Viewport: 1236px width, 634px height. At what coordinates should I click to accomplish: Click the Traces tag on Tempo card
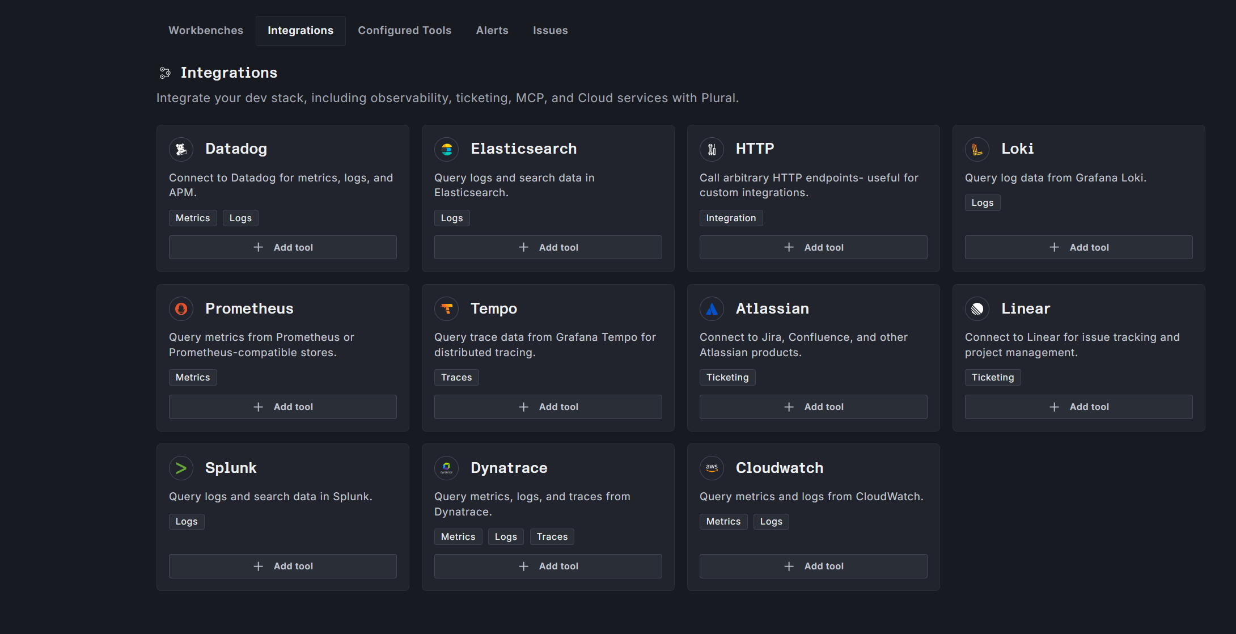456,377
